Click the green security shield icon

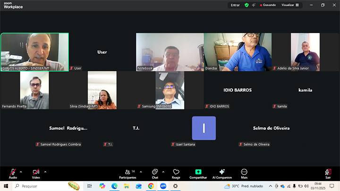coord(246,5)
